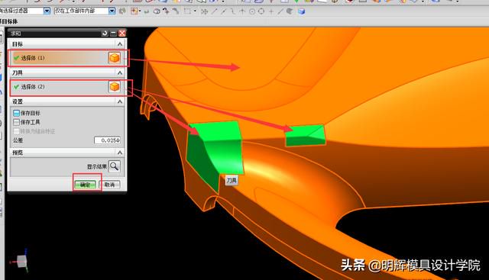Click the reset arrow in 求和 dialog title
Viewport: 489px width, 280px height.
[105, 33]
